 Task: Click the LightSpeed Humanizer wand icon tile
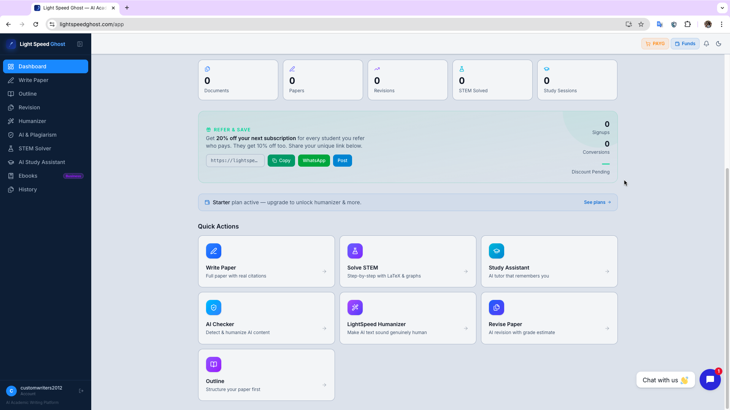(x=355, y=307)
